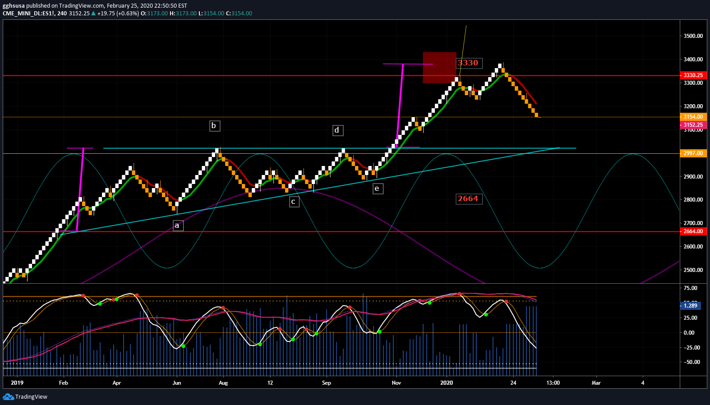The width and height of the screenshot is (710, 405).
Task: Click wave label b
Action: 214,126
